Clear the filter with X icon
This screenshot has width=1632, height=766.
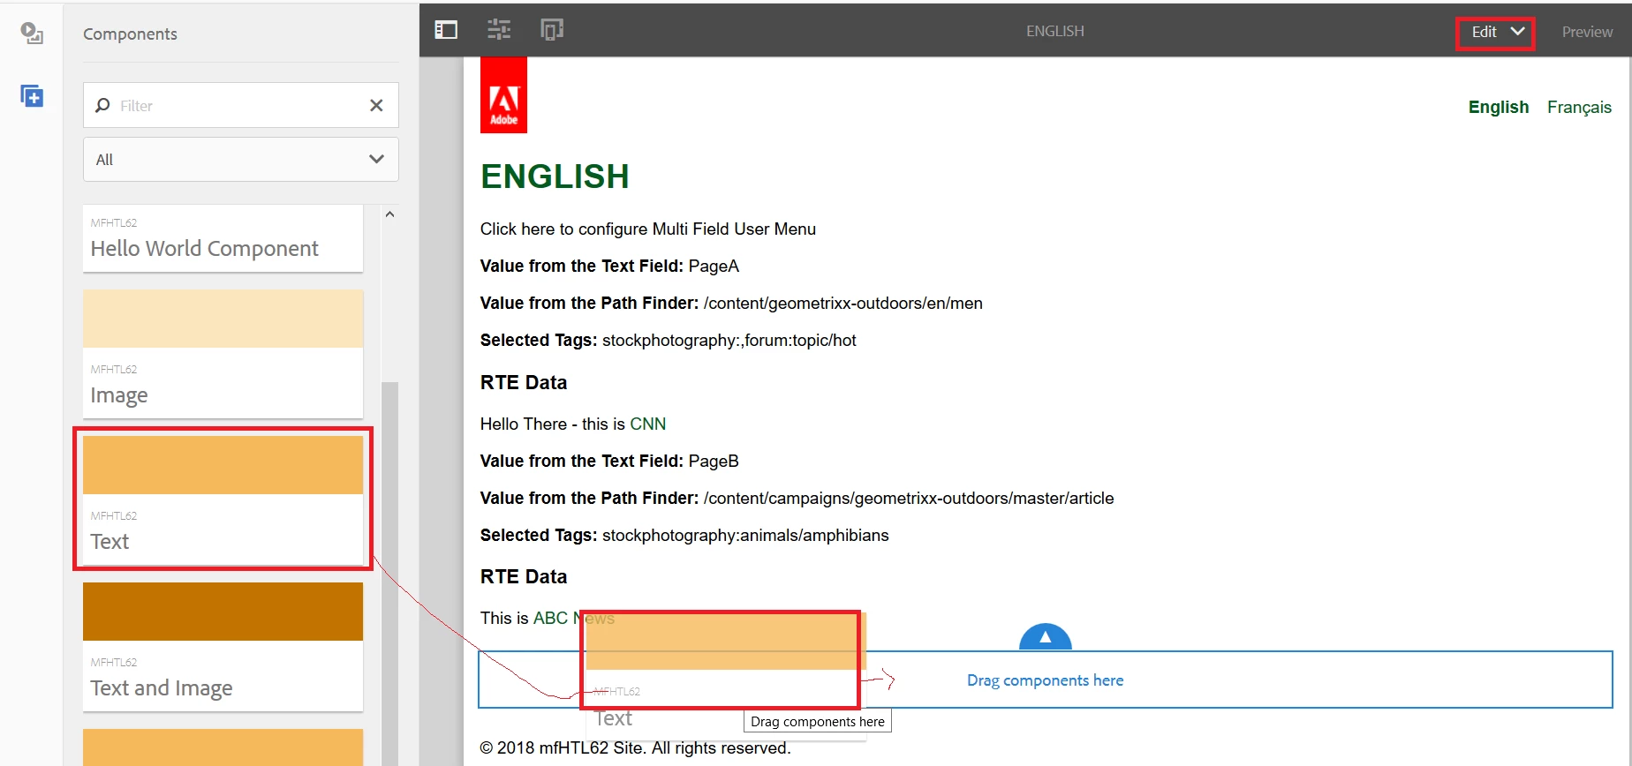click(x=376, y=105)
